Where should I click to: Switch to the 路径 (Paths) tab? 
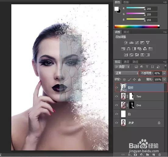pos(135,62)
